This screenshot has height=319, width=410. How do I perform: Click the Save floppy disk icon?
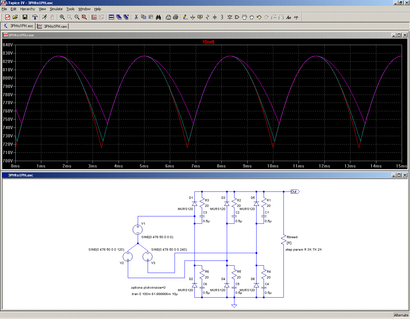pos(25,17)
